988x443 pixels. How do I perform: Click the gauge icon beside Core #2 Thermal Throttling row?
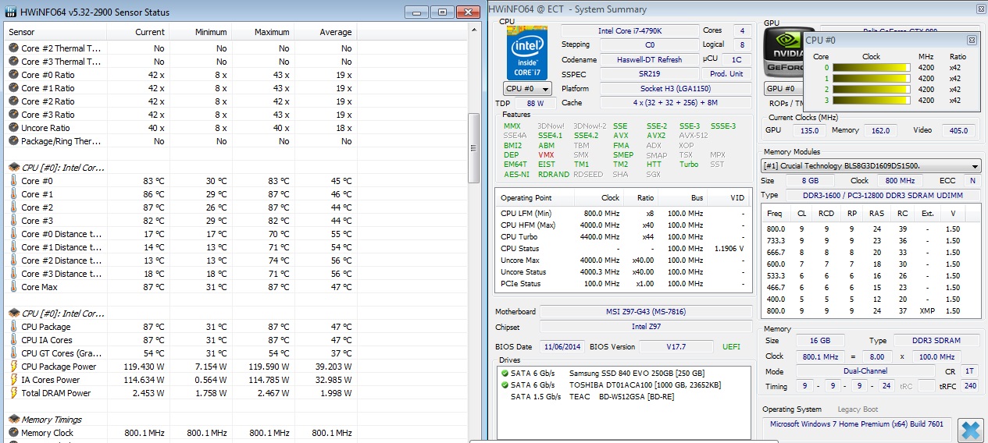(13, 48)
